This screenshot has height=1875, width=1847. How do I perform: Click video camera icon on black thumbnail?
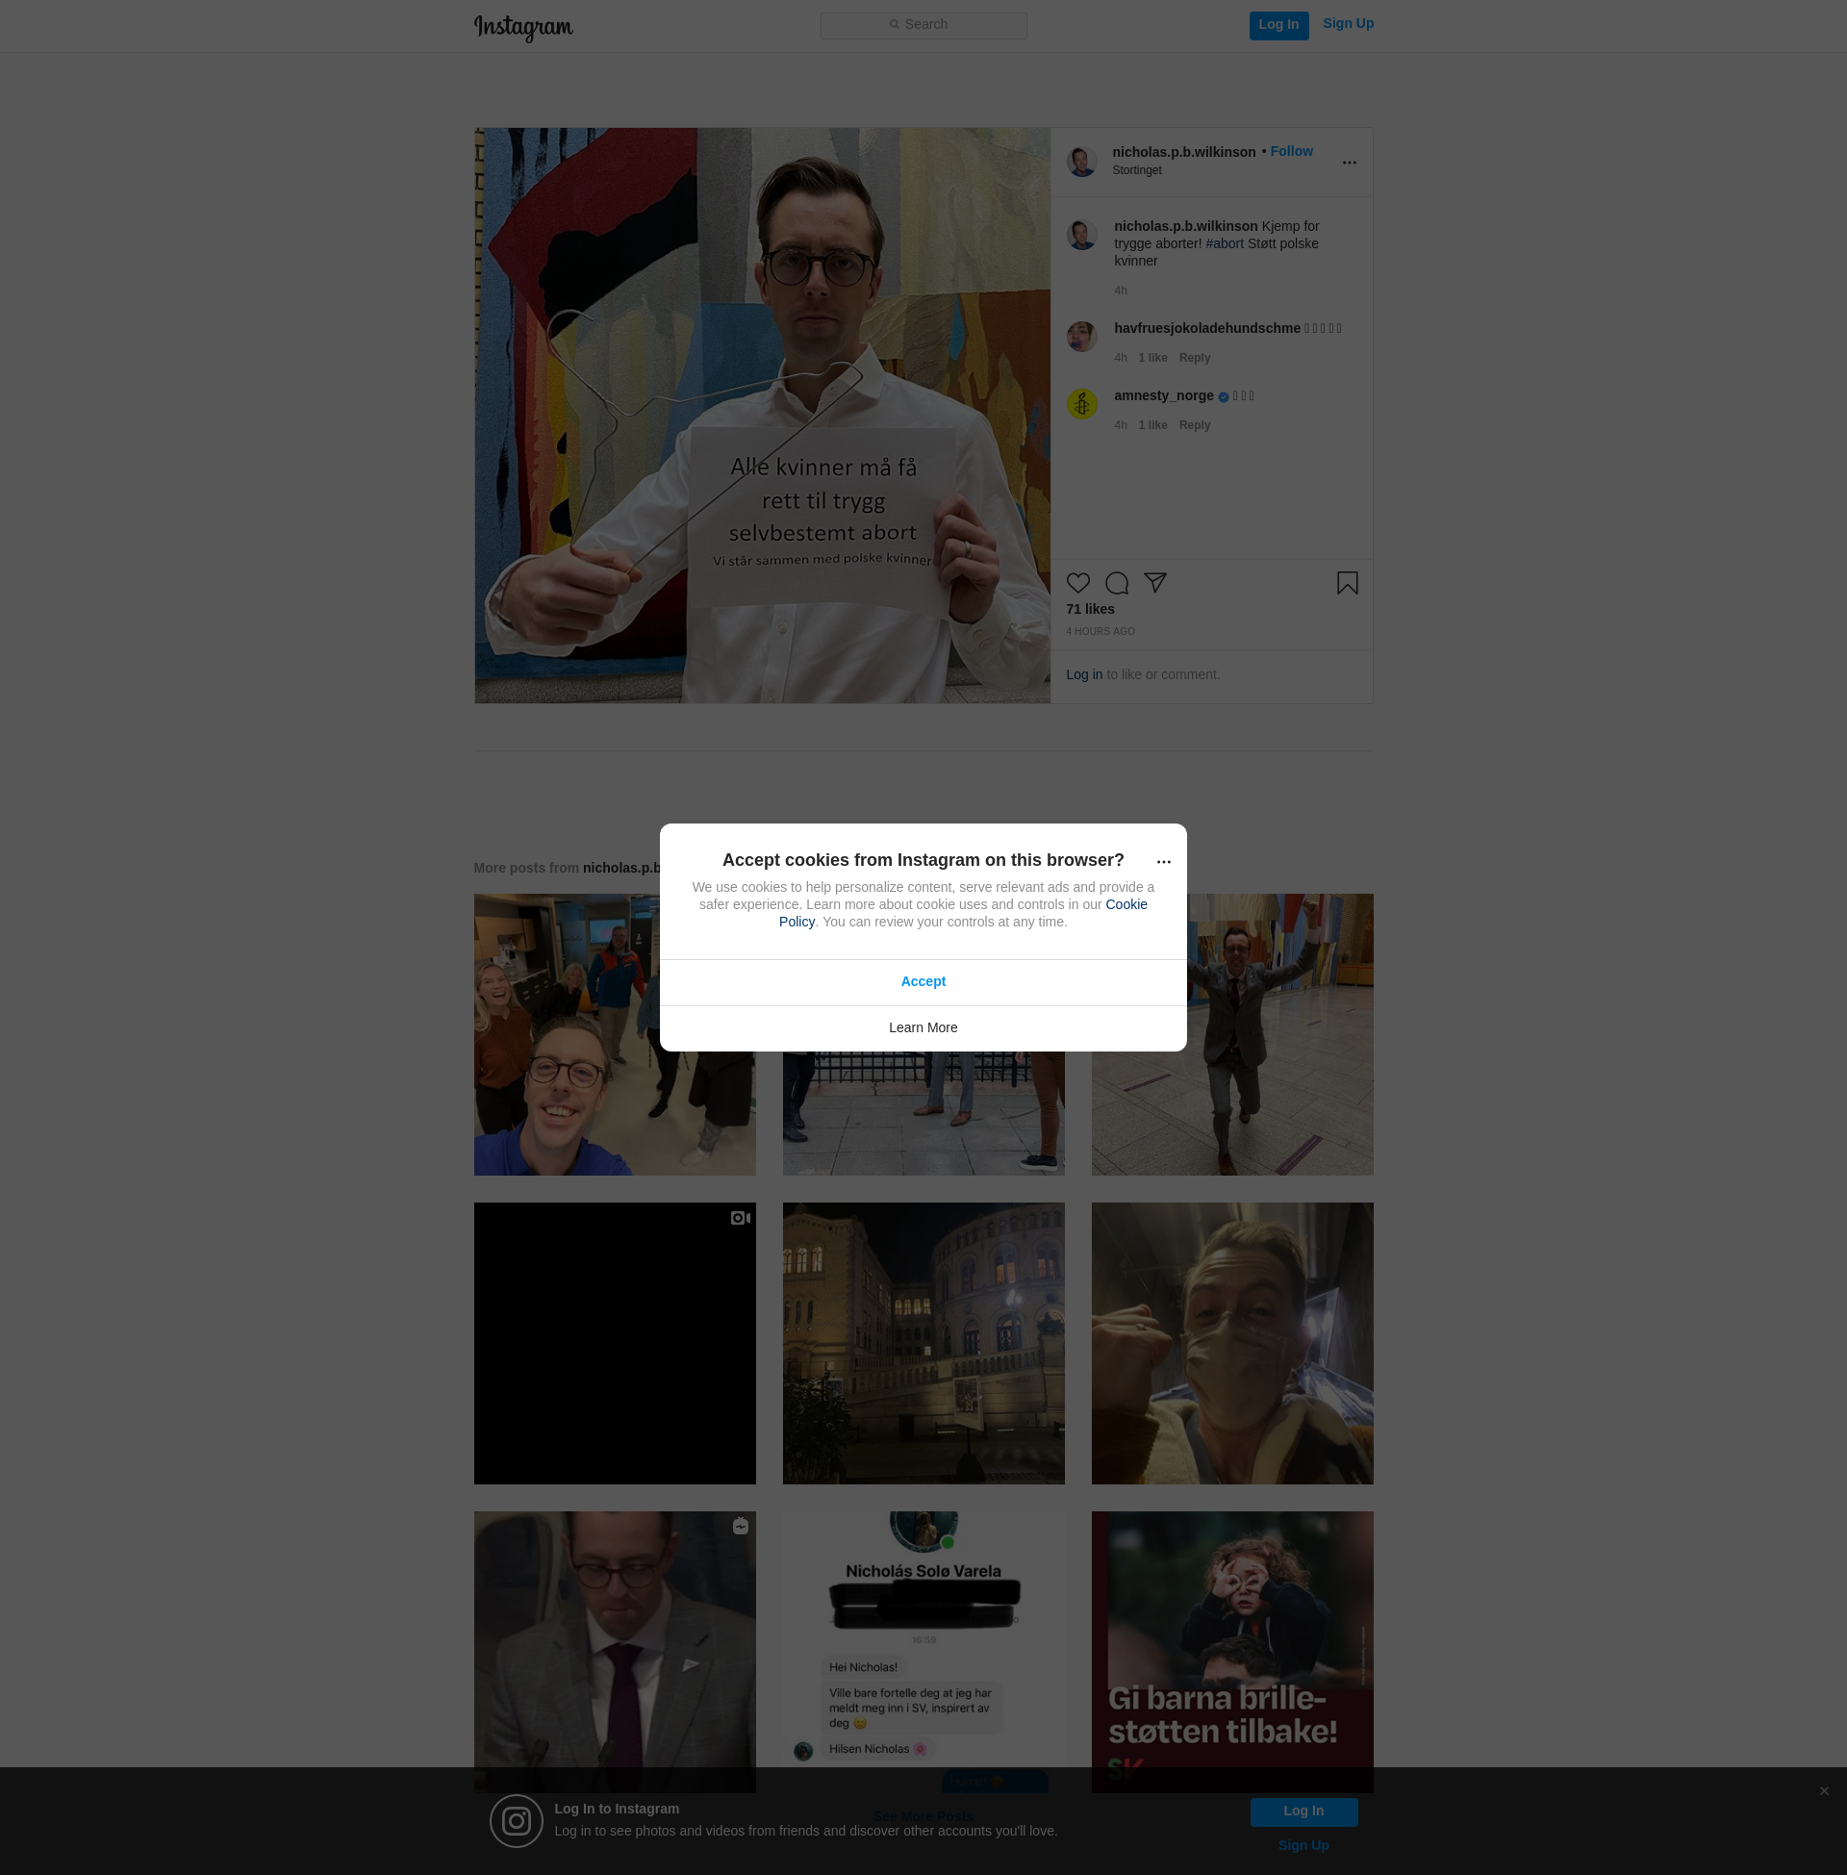click(740, 1217)
